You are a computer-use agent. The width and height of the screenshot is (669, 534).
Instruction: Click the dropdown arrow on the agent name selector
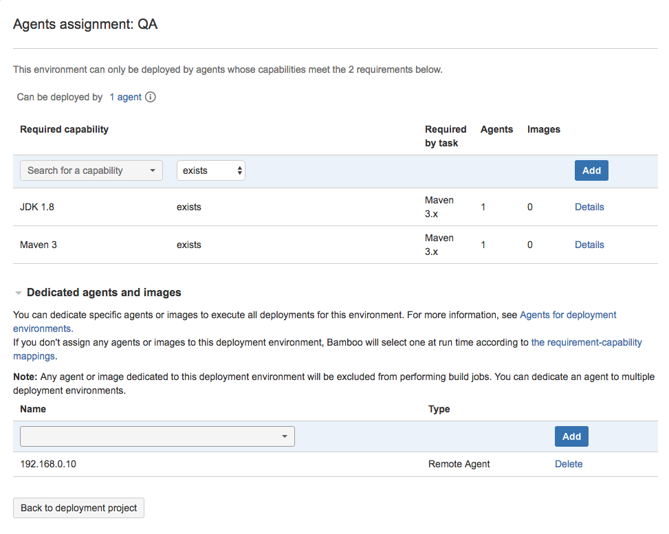(285, 436)
